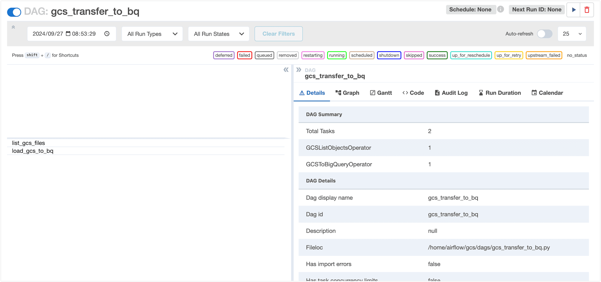This screenshot has width=601, height=282.
Task: Click the Total Tasks value 2
Action: [x=430, y=131]
